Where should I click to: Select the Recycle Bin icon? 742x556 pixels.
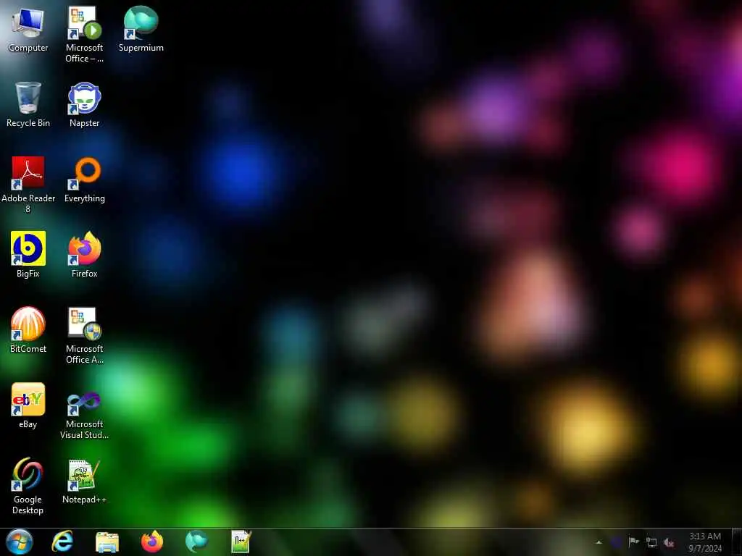click(28, 104)
